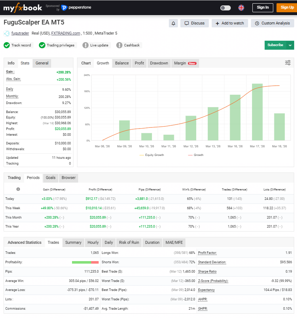This screenshot has width=297, height=318.
Task: Click the AHPR label
Action: [x=203, y=299]
